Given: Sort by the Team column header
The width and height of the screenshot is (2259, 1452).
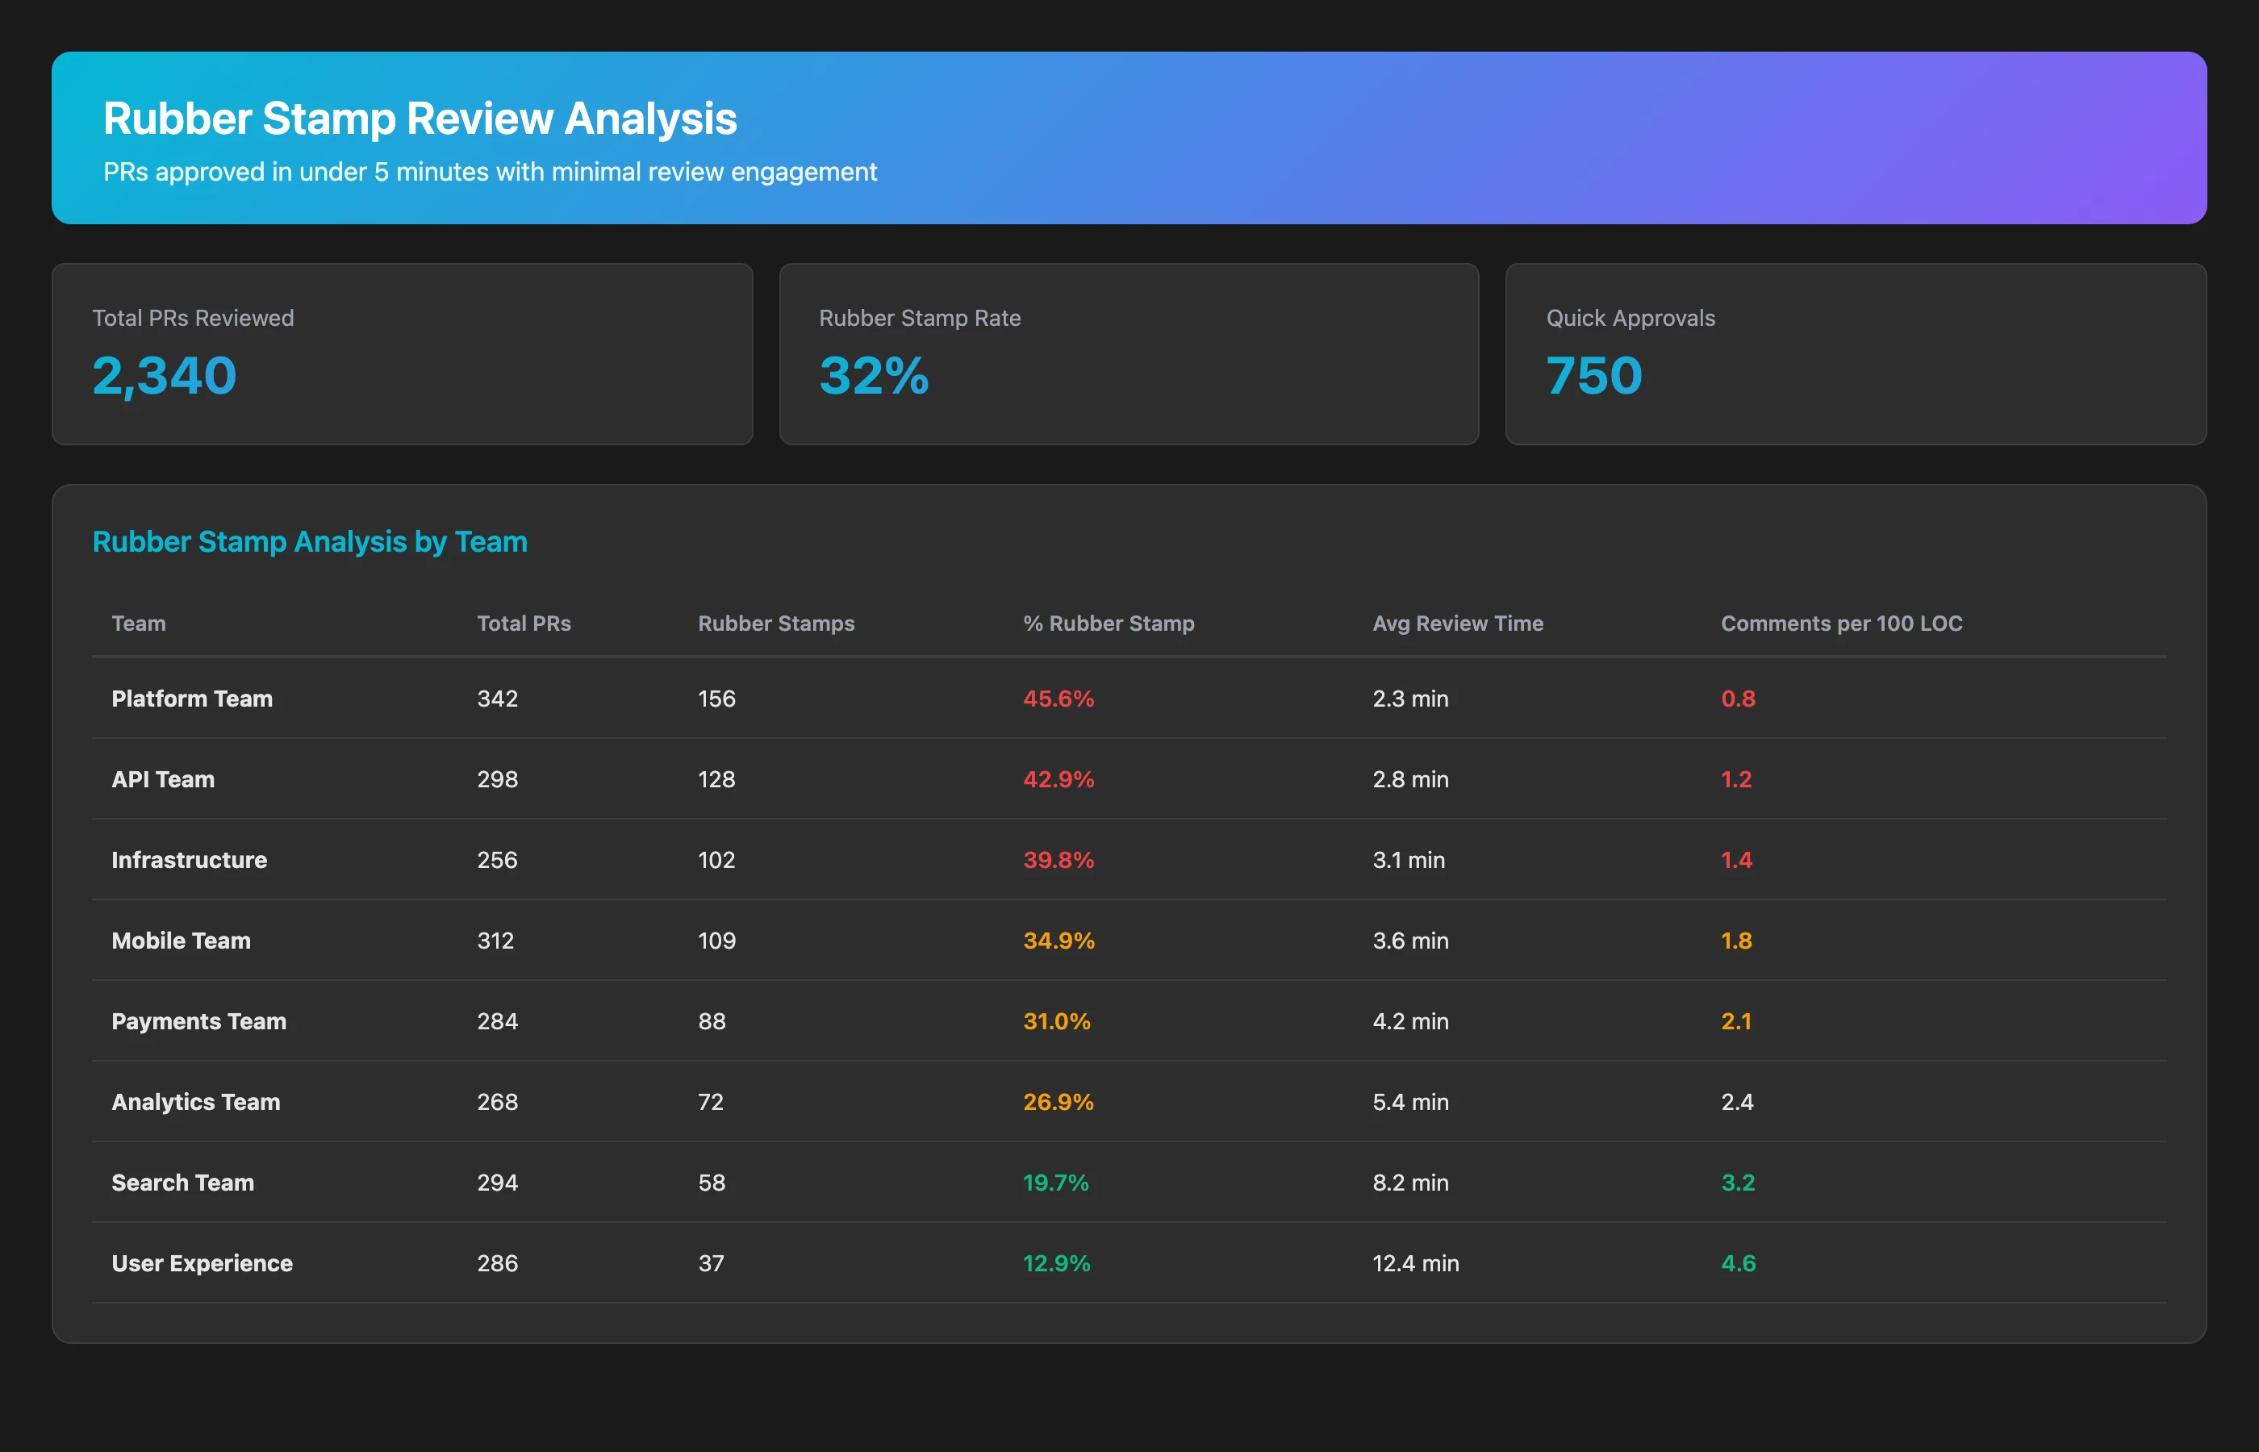Looking at the screenshot, I should (x=139, y=624).
